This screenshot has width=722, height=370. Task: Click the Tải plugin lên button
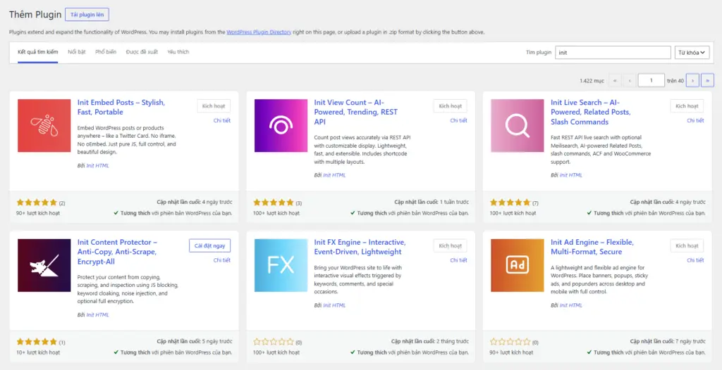coord(87,15)
